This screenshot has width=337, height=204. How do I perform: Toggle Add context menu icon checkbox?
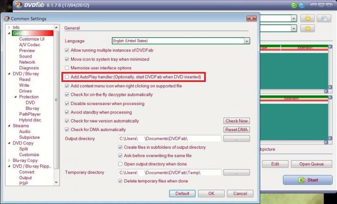coord(67,86)
